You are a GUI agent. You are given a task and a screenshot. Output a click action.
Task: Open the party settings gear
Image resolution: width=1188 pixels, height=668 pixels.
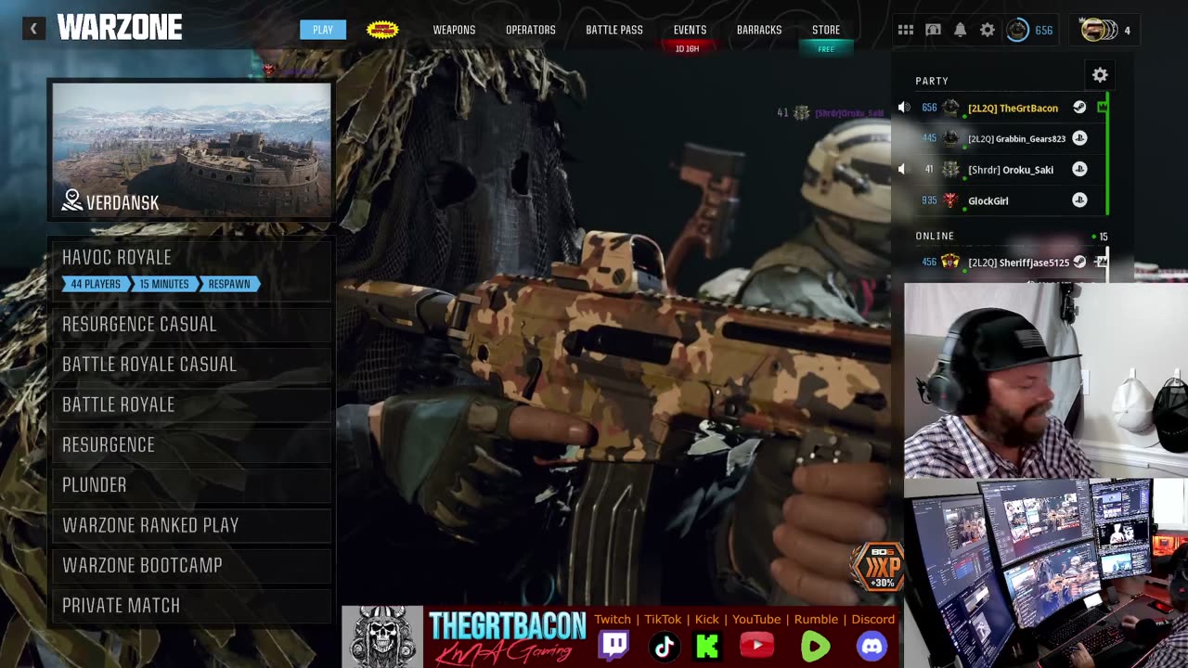1100,75
